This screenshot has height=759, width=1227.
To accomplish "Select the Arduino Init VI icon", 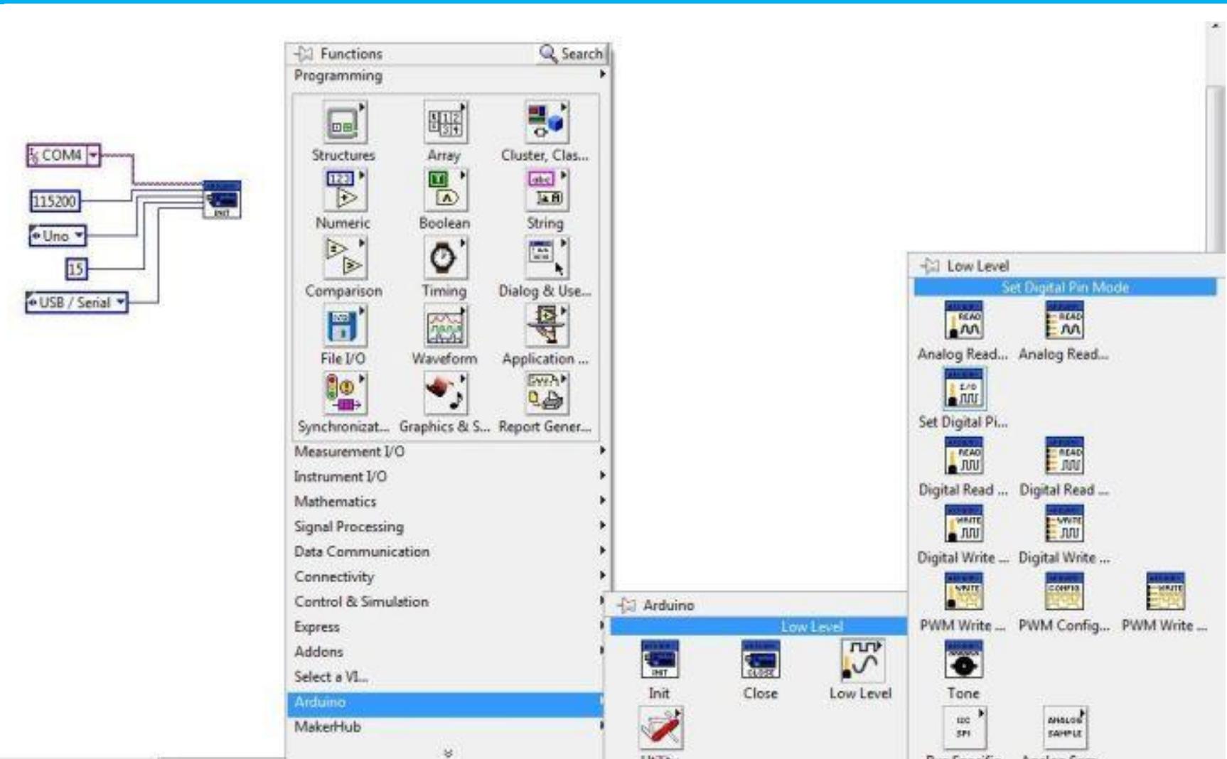I will pos(660,660).
